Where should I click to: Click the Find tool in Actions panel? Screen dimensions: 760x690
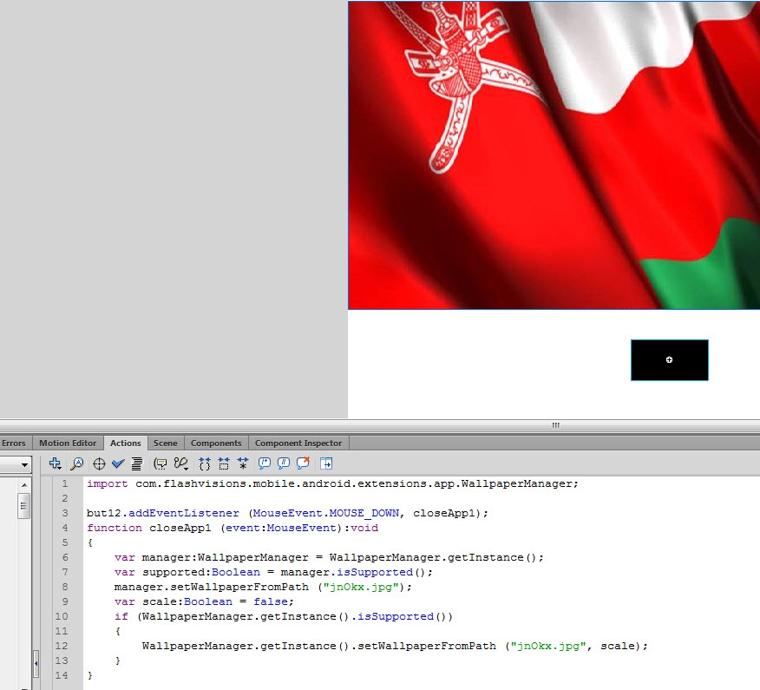76,463
